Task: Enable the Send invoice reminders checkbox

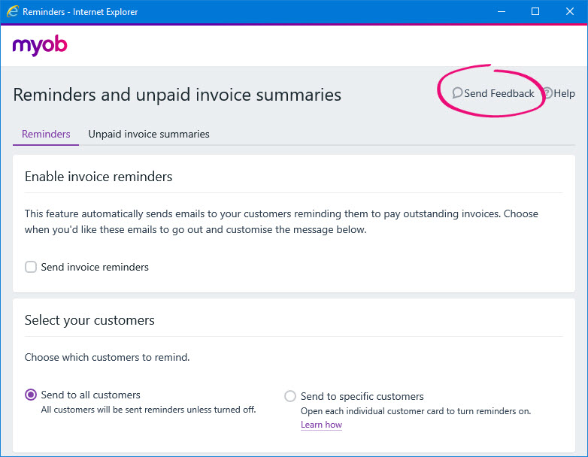Action: (31, 267)
